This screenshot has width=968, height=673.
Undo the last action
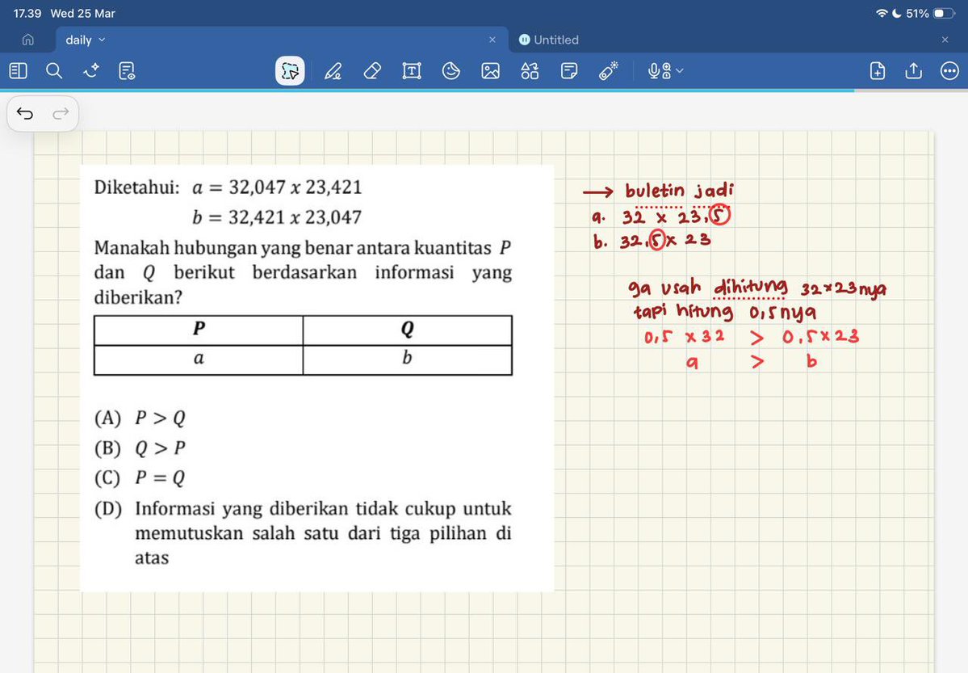click(25, 114)
